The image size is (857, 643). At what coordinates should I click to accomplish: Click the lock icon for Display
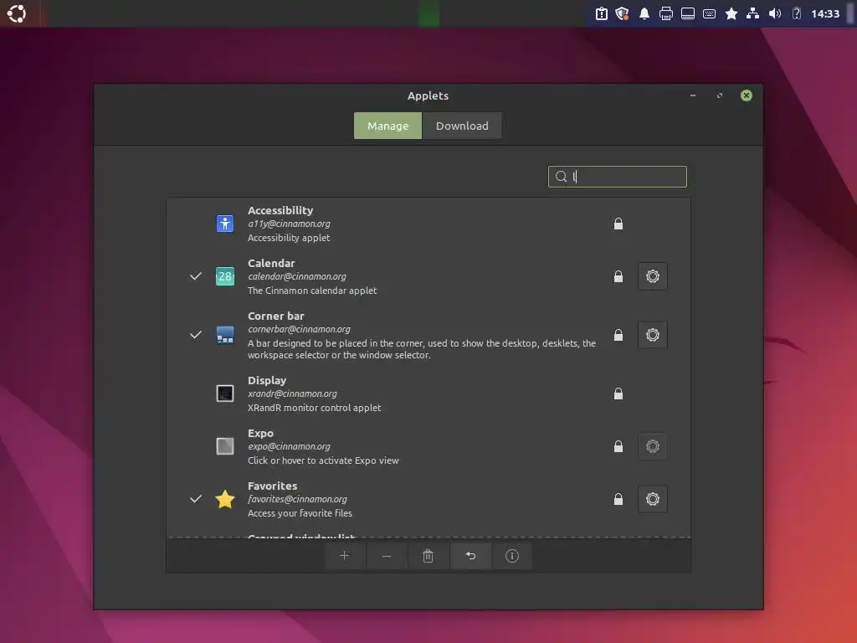click(x=618, y=394)
